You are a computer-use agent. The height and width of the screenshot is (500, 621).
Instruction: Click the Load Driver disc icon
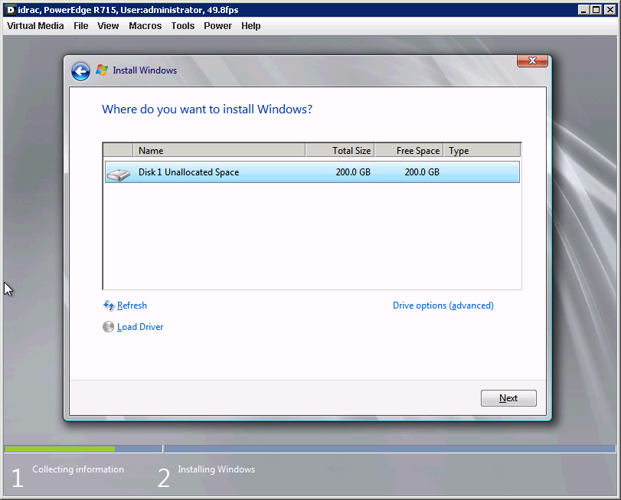[108, 327]
